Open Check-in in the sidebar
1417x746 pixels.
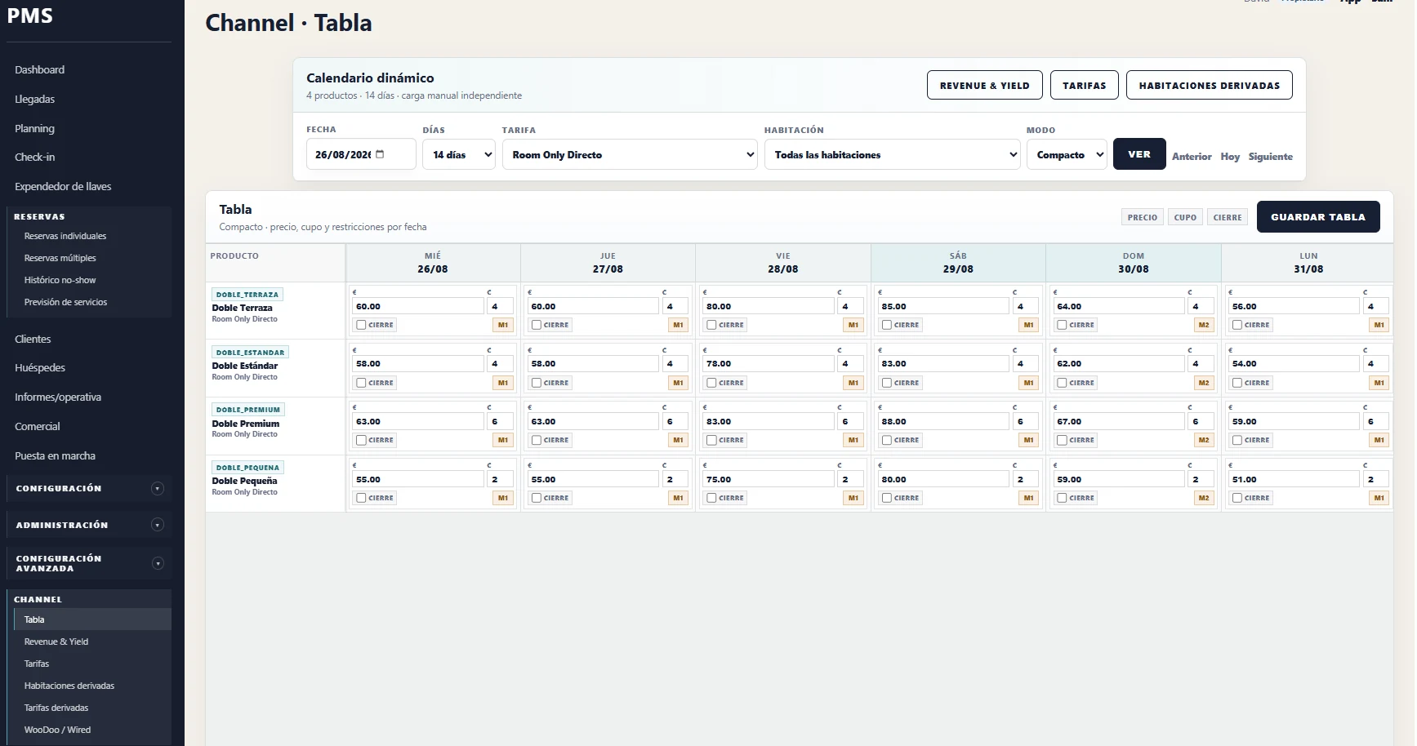(x=35, y=158)
